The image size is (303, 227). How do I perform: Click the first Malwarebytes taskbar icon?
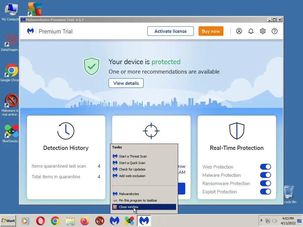tap(115, 220)
